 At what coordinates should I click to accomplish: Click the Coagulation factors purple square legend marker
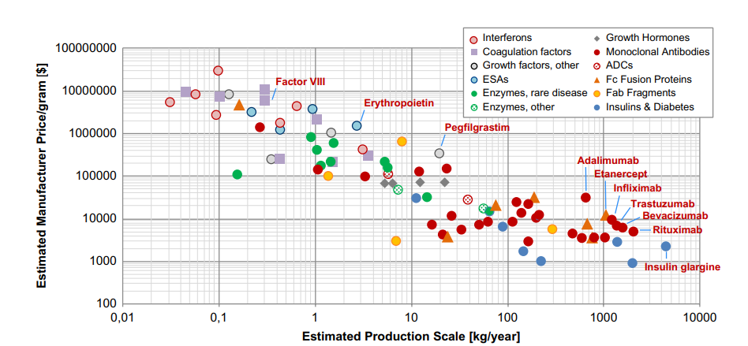coord(473,52)
